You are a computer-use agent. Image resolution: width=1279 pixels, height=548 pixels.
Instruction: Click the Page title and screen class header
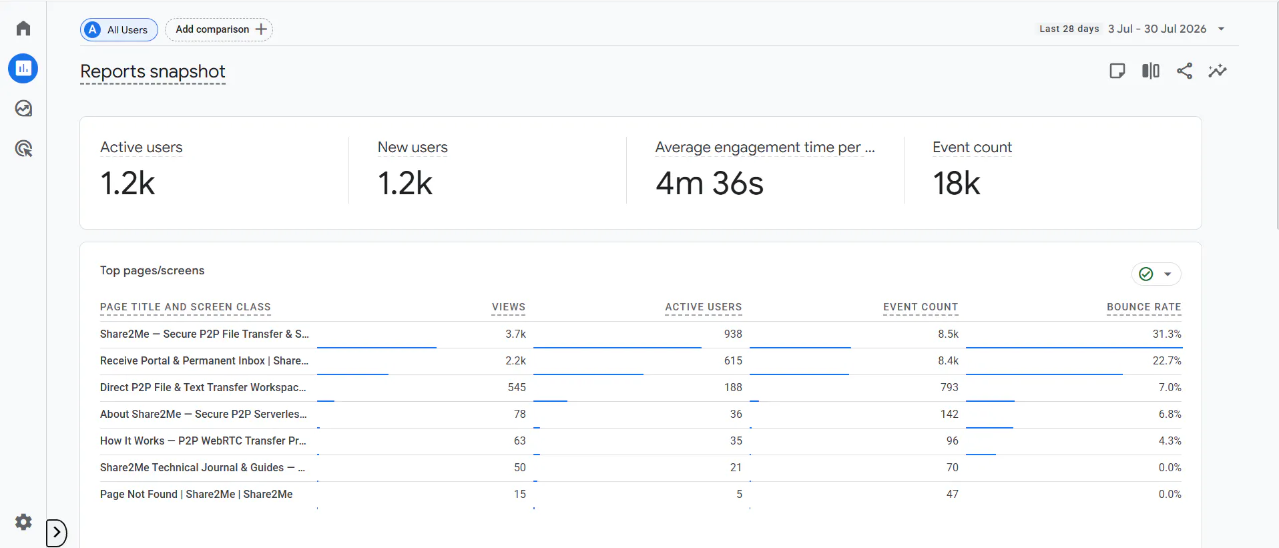186,307
